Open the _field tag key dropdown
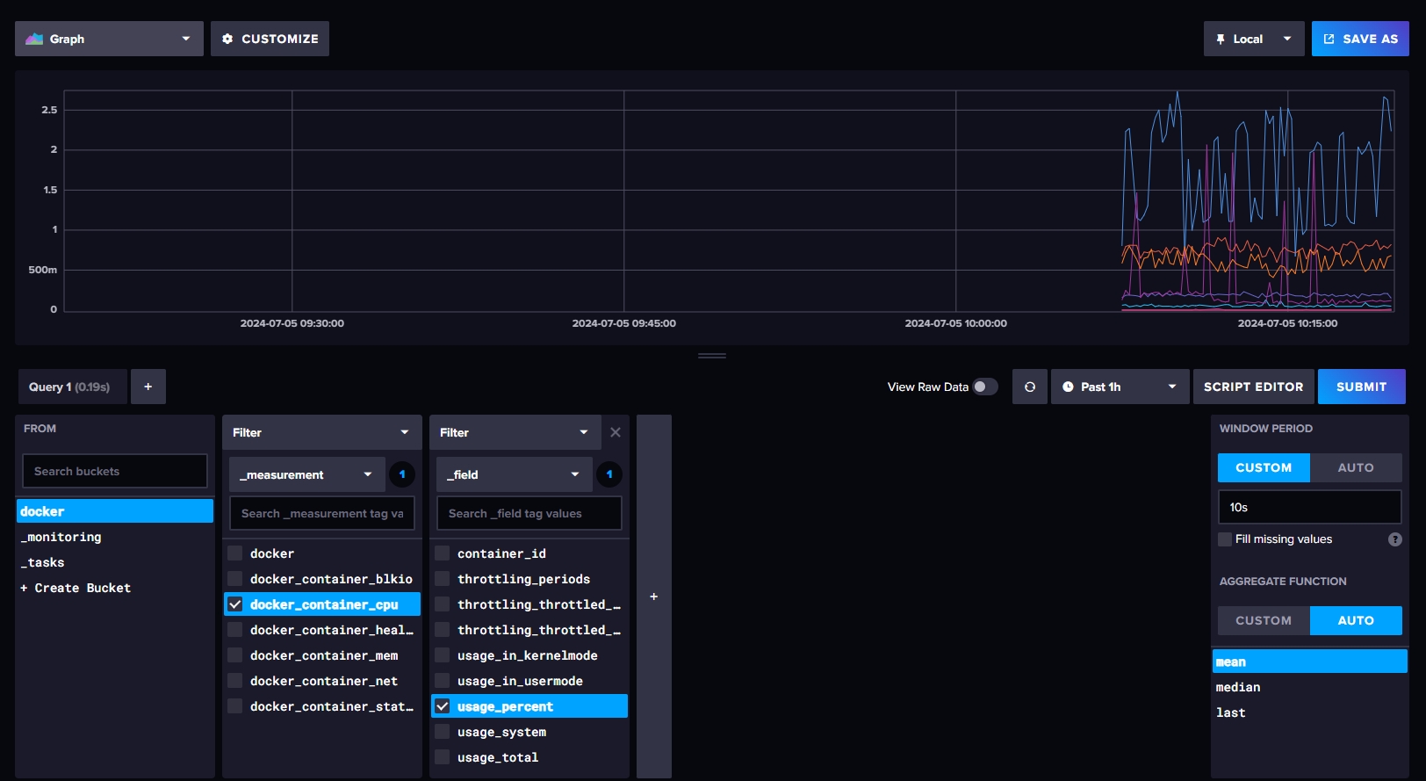 (x=514, y=474)
